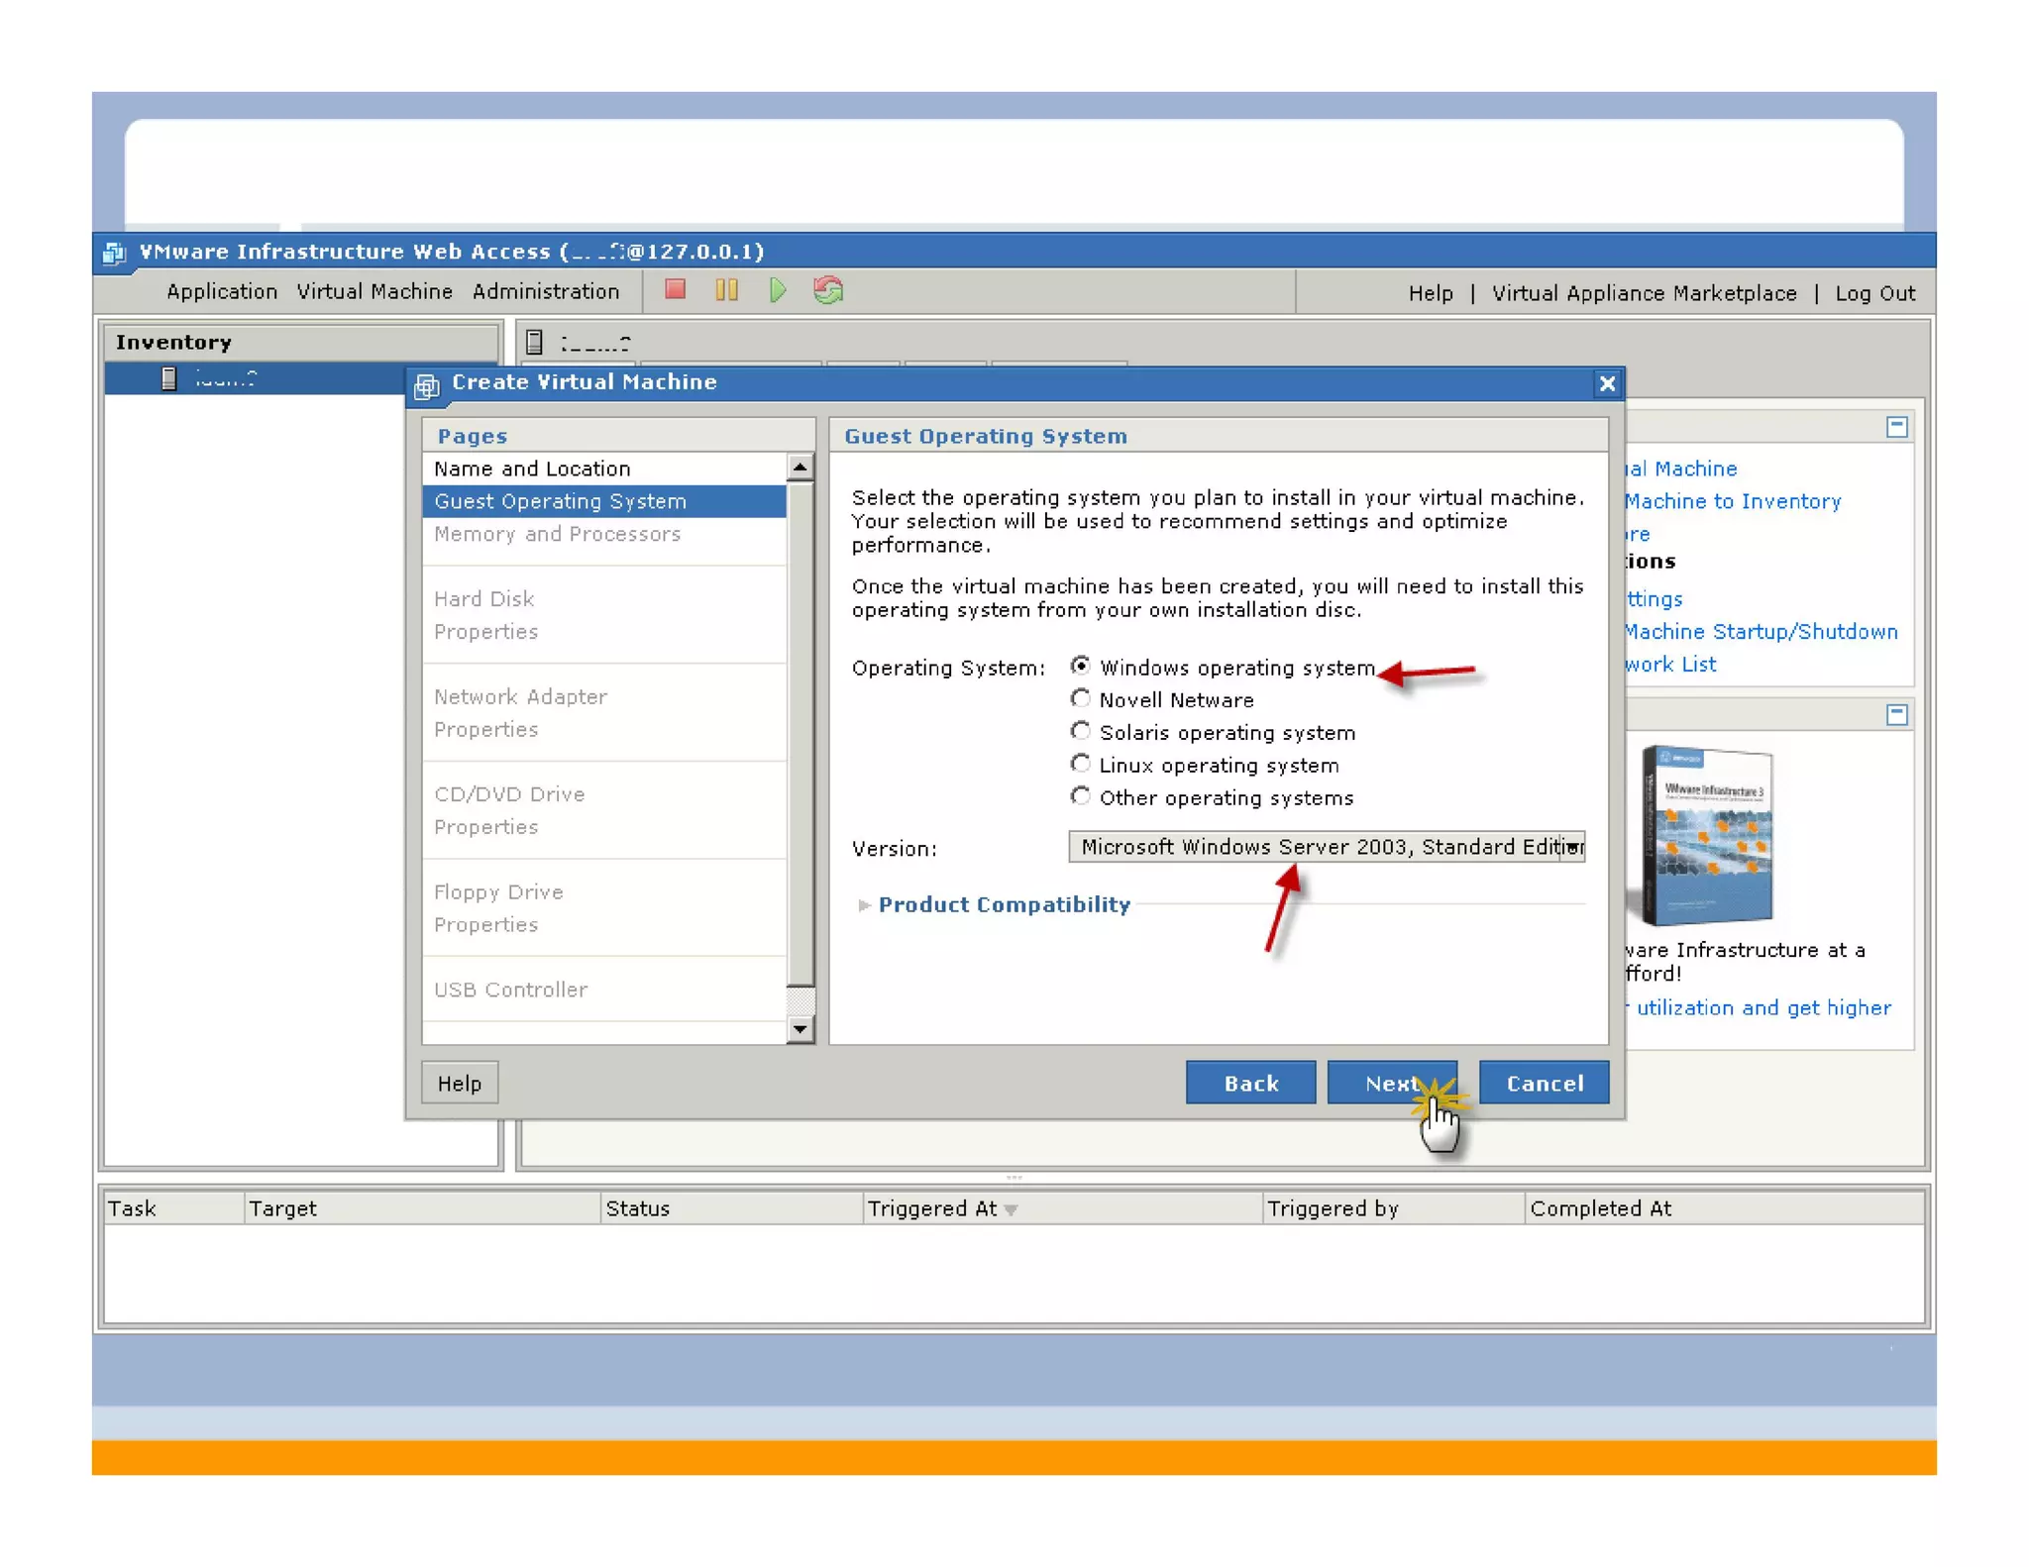Sort by Triggered At column arrow
Viewport: 2029px width, 1567px height.
point(1011,1209)
